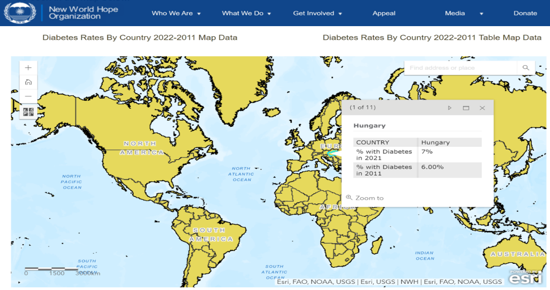The height and width of the screenshot is (290, 550).
Task: Zoom in with the plus map button
Action: click(28, 68)
